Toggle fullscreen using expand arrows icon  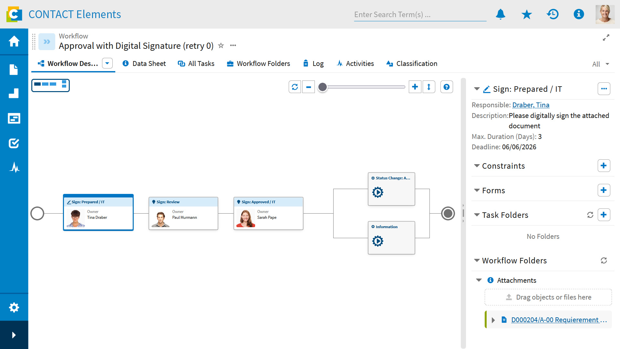coord(606,38)
